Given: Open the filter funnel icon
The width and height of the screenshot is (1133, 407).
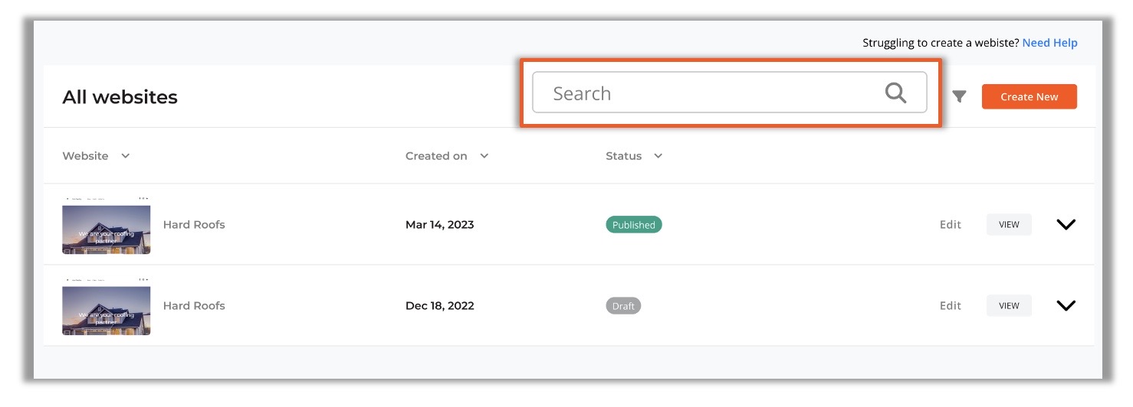Looking at the screenshot, I should point(959,96).
